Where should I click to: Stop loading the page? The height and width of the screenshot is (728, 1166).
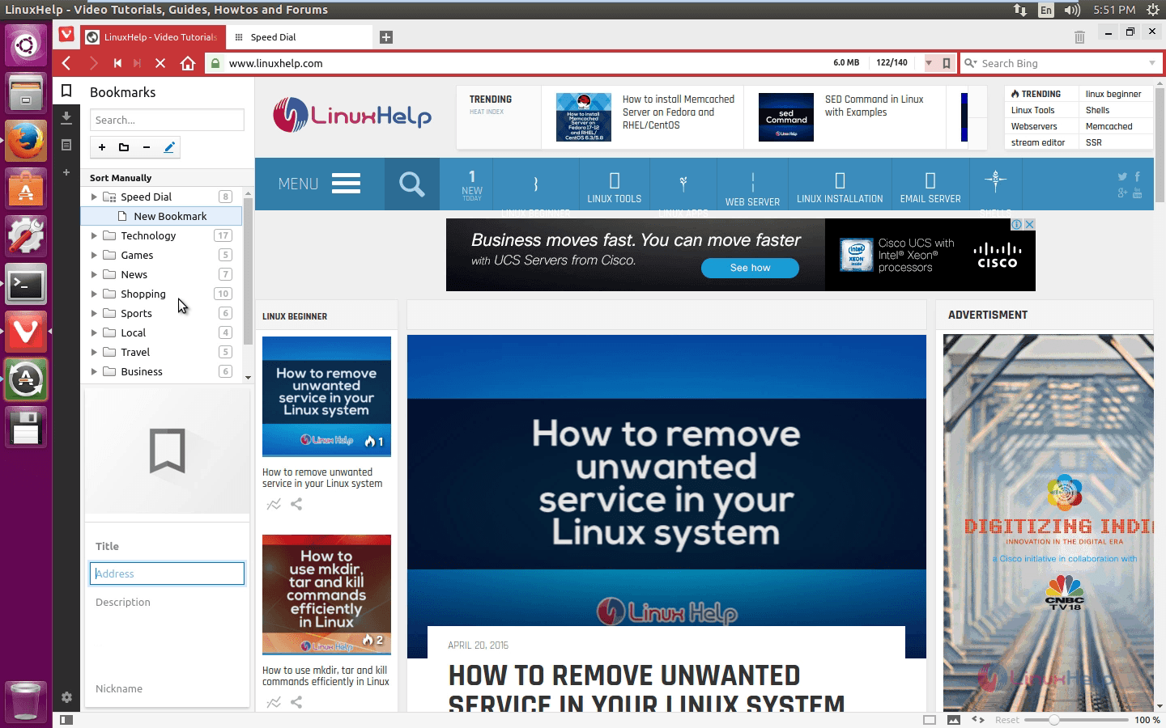point(160,63)
